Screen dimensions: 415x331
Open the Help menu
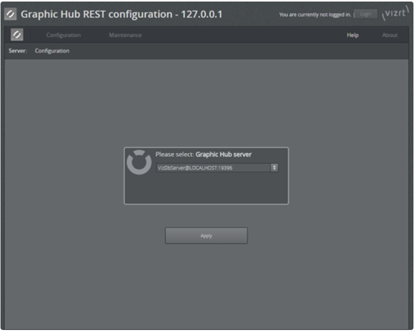(353, 35)
